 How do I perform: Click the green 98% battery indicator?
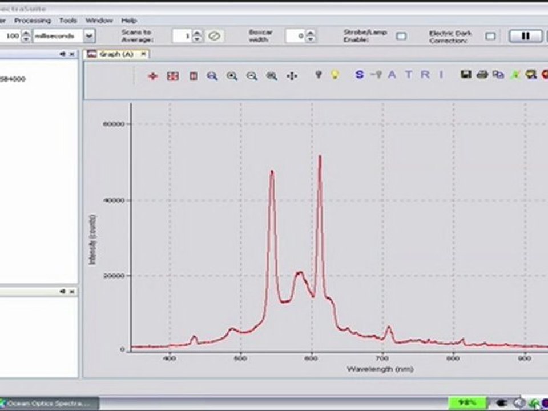(x=468, y=402)
